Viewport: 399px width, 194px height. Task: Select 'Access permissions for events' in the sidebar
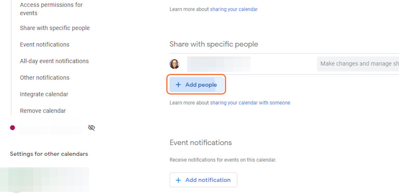pos(51,9)
